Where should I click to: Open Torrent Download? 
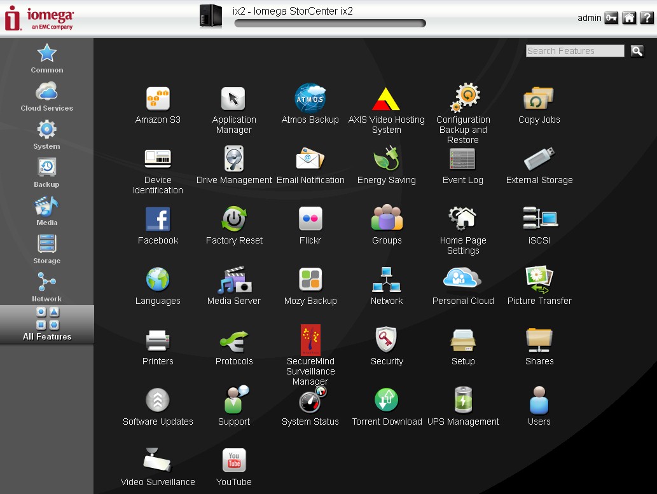coord(387,406)
